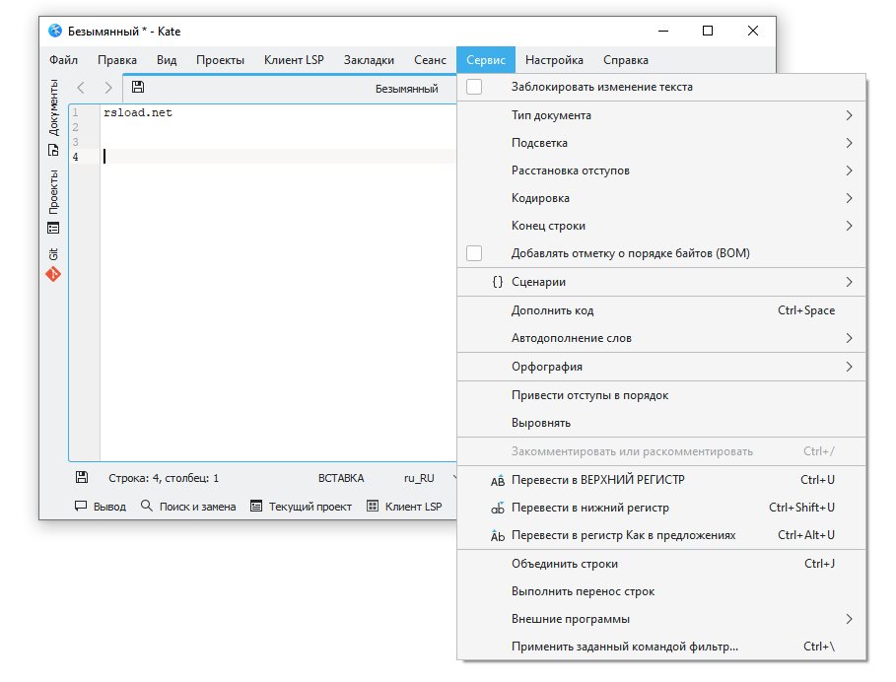Choose Привести отступы в порядок

coord(661,395)
